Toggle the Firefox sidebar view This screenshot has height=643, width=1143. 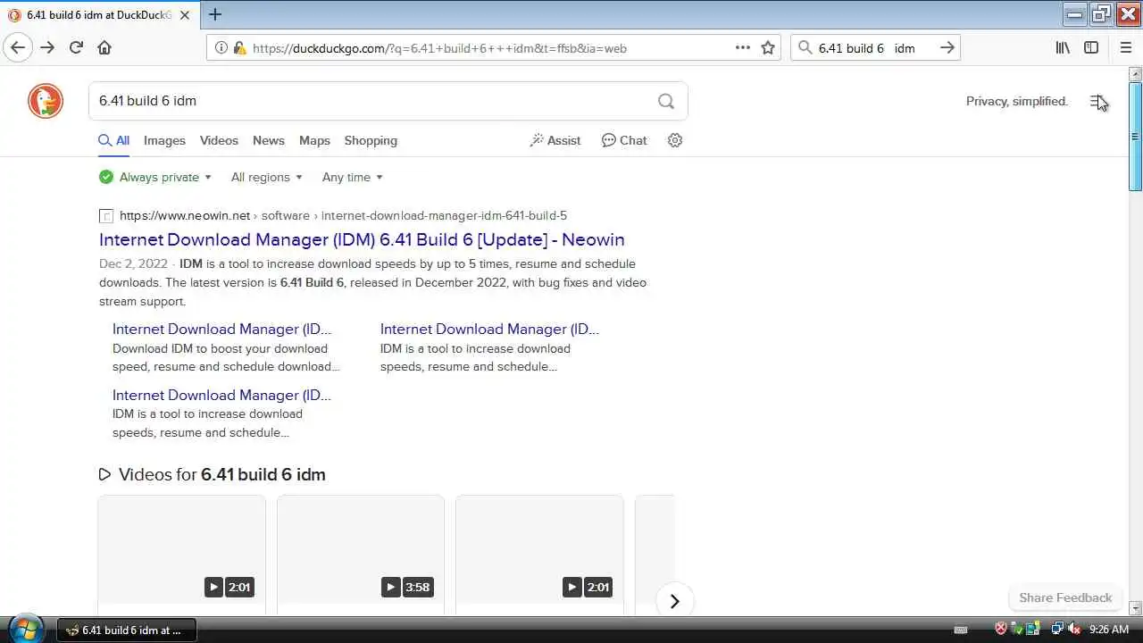click(x=1091, y=47)
